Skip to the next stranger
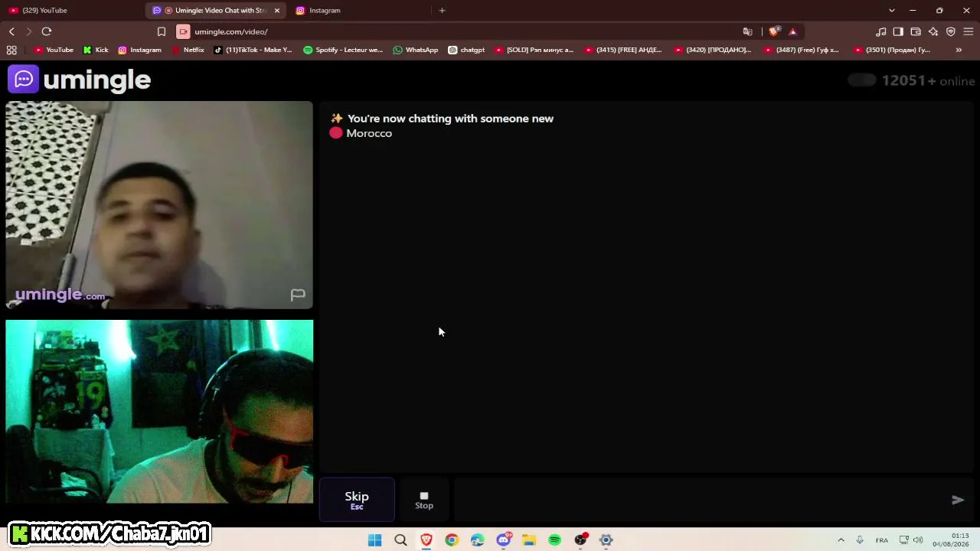980x551 pixels. (357, 500)
